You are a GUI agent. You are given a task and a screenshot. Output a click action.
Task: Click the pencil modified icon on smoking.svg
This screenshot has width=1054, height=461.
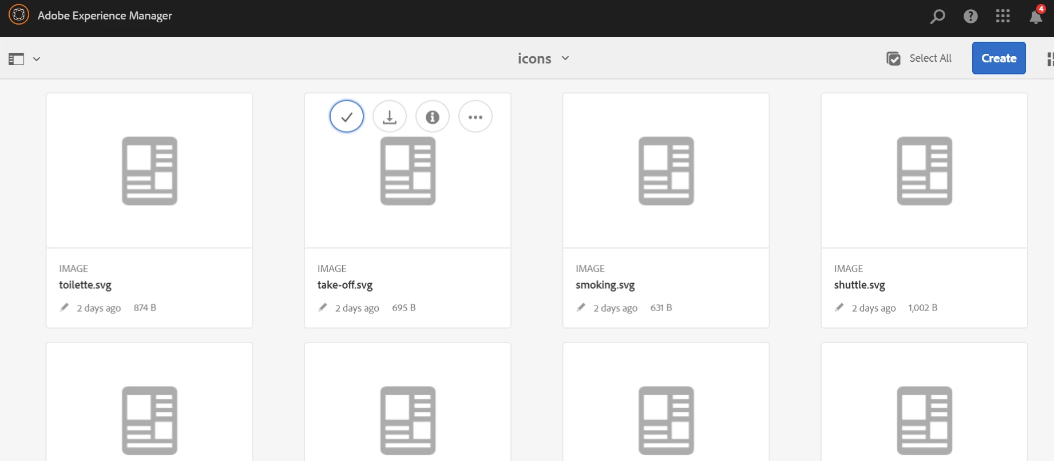tap(581, 308)
